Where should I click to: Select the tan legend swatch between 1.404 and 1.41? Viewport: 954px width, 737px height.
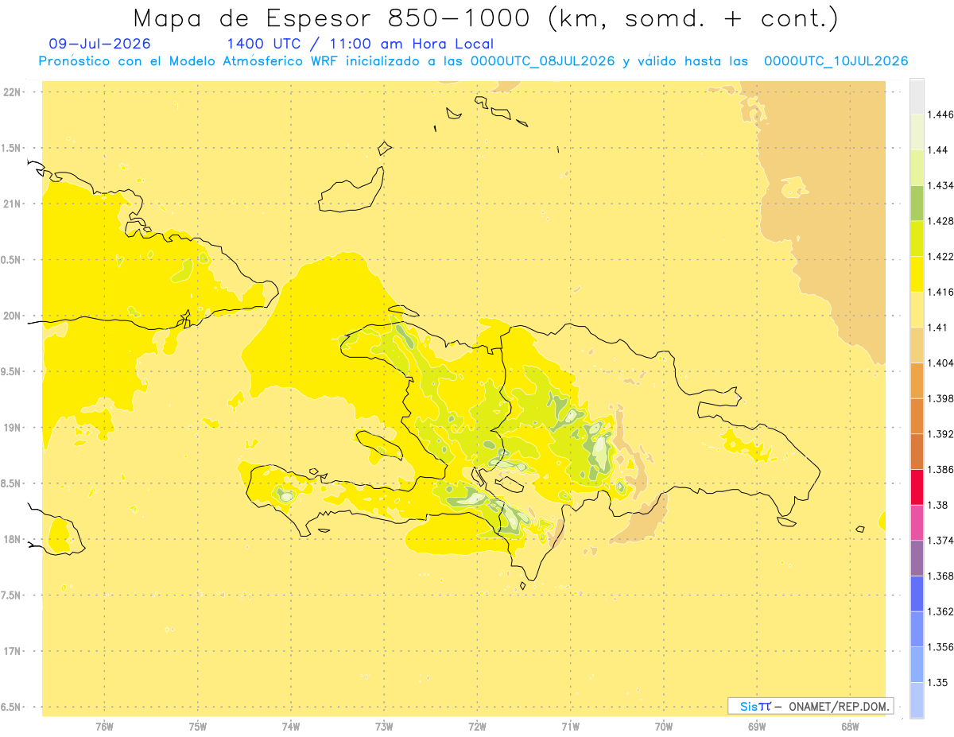coord(917,345)
